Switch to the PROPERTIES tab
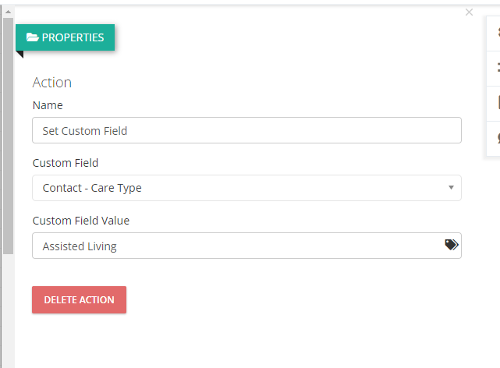 (x=65, y=37)
